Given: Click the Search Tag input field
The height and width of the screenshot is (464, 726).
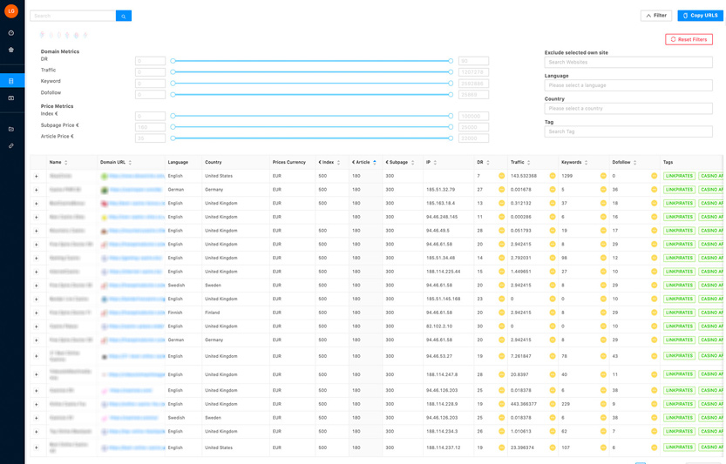Looking at the screenshot, I should click(628, 131).
